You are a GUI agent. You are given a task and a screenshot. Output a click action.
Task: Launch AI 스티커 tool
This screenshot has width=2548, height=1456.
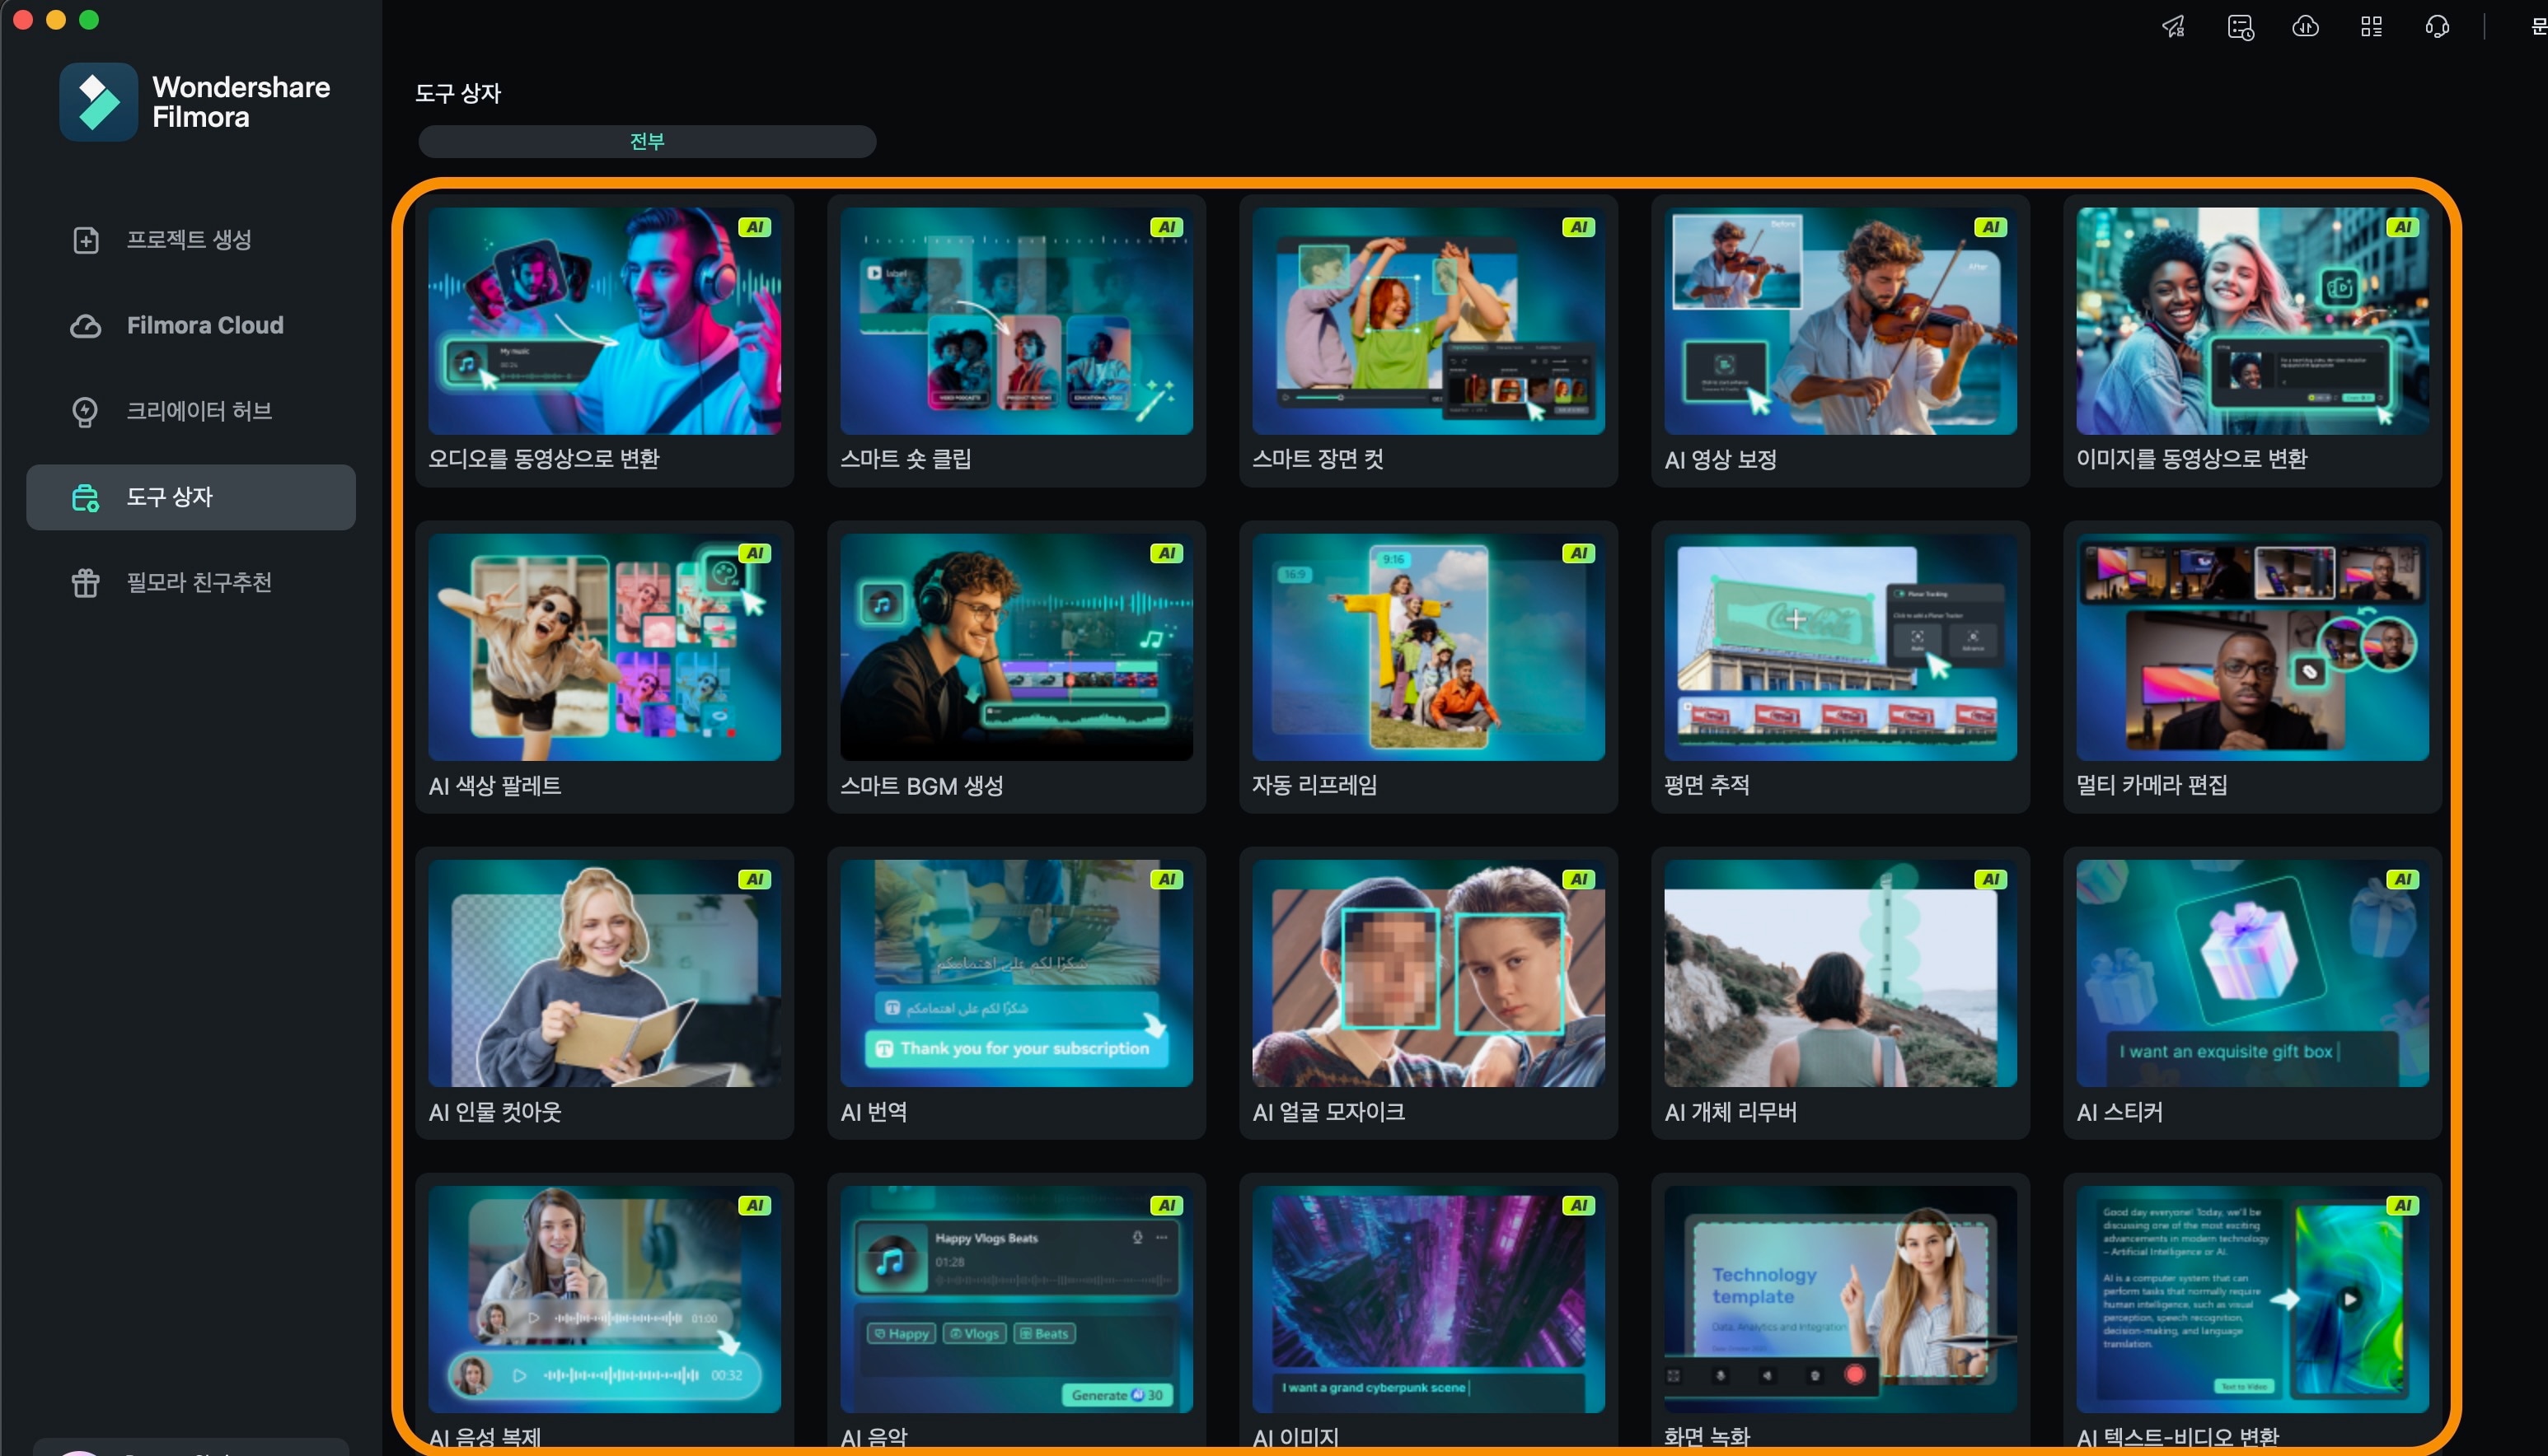2253,993
